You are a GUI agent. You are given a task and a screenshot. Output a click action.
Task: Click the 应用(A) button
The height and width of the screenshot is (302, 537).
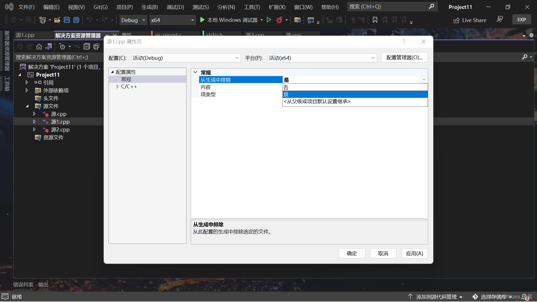pyautogui.click(x=414, y=253)
